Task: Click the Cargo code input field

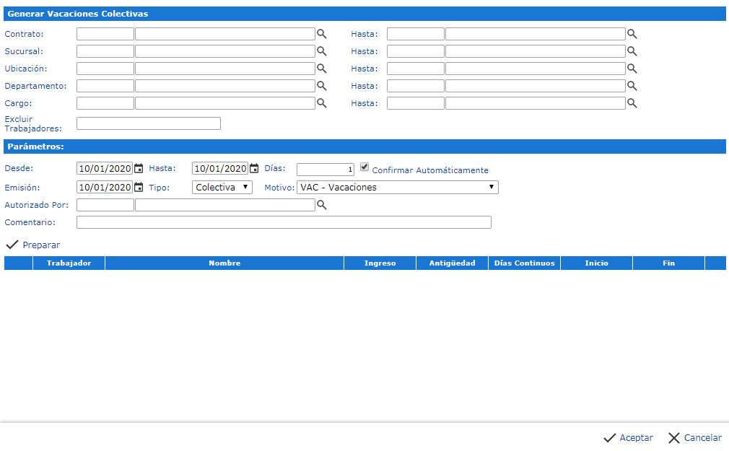Action: [105, 103]
